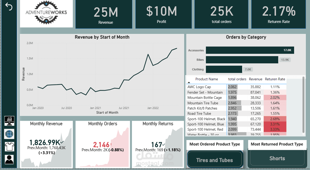Click the Jan 2021 axis label
The width and height of the screenshot is (310, 170).
(x=95, y=108)
